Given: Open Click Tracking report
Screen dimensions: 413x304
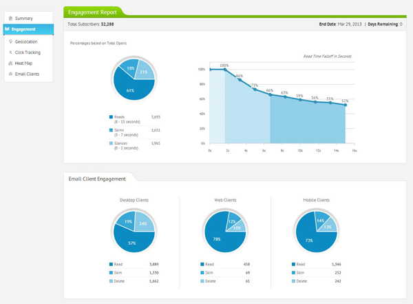Looking at the screenshot, I should 29,52.
